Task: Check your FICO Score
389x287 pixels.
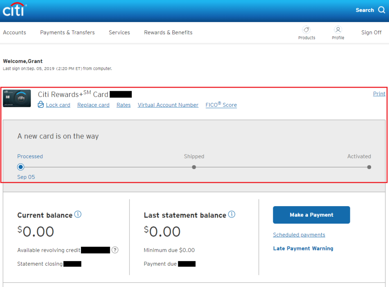Action: coord(221,105)
